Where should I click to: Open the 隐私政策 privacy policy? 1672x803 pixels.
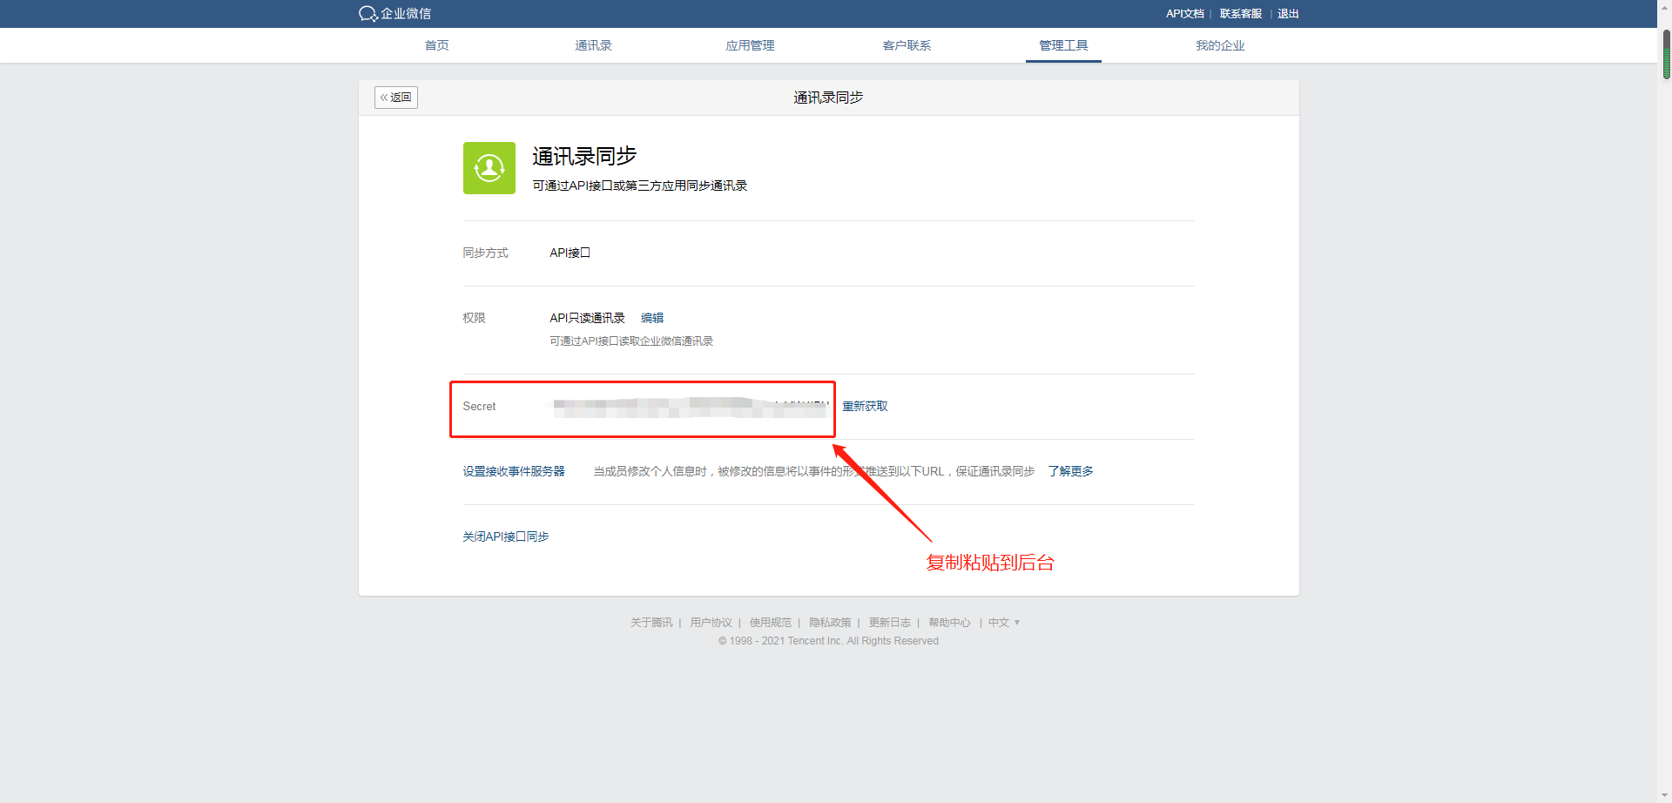click(x=829, y=622)
